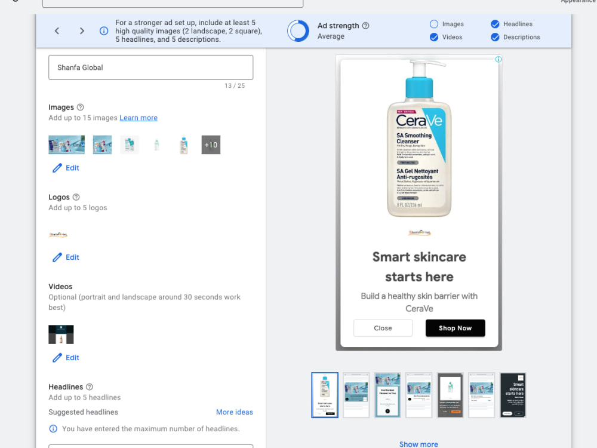Show the +10 more images tile
Screen dimensions: 597x448
[x=211, y=145]
